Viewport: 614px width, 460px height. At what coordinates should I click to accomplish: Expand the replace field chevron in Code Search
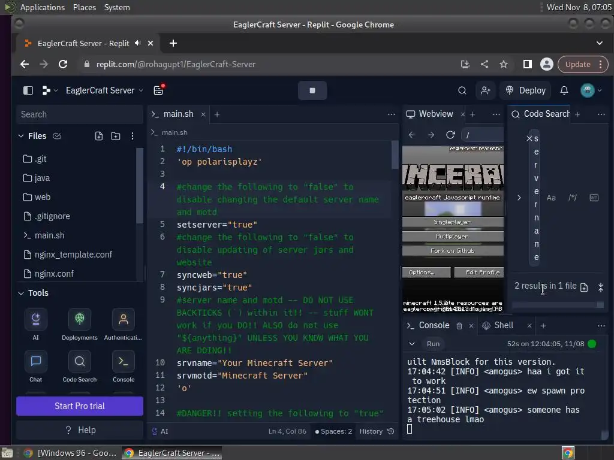519,198
